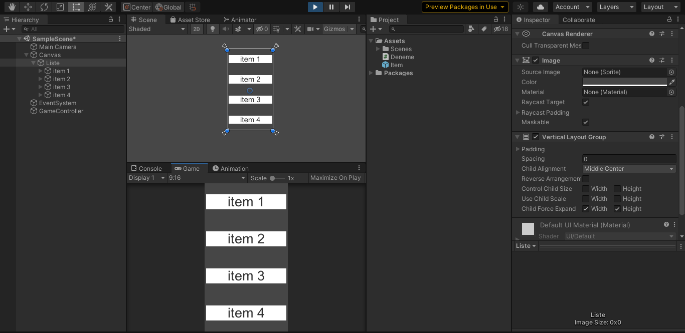Select the Scale tool

coord(60,7)
